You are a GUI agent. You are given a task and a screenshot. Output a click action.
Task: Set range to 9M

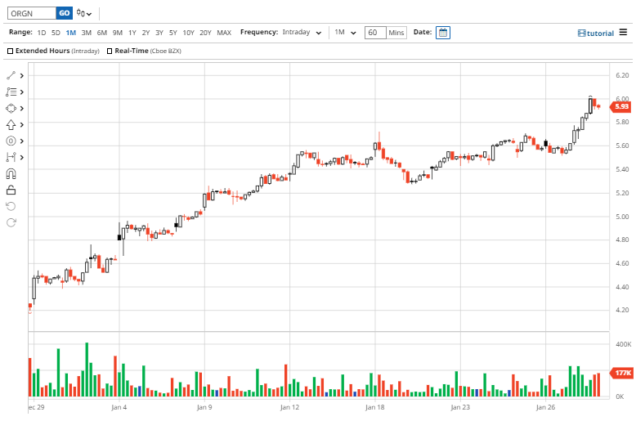pos(118,33)
